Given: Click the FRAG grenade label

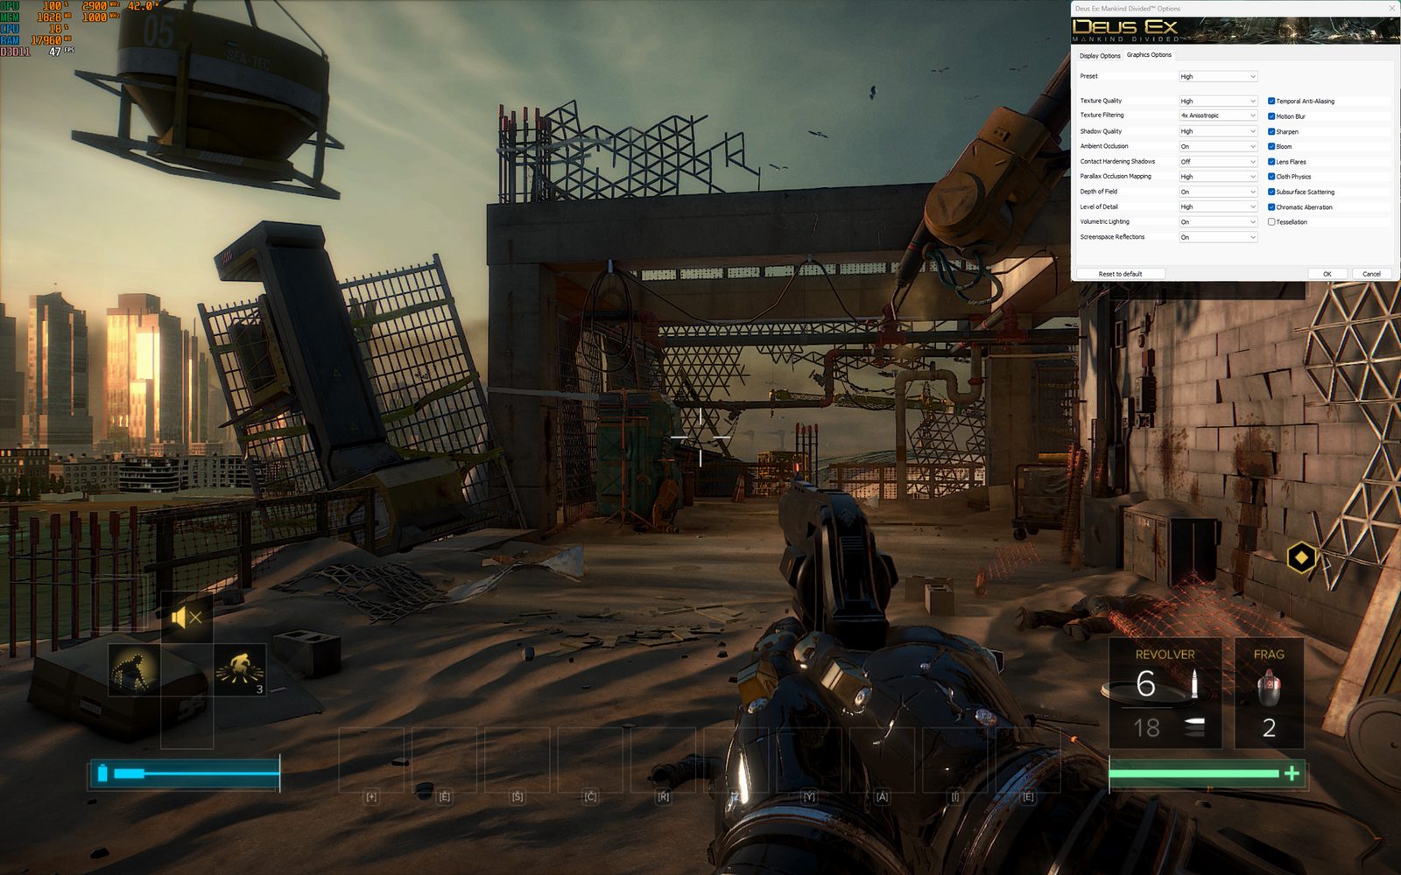Looking at the screenshot, I should tap(1269, 654).
